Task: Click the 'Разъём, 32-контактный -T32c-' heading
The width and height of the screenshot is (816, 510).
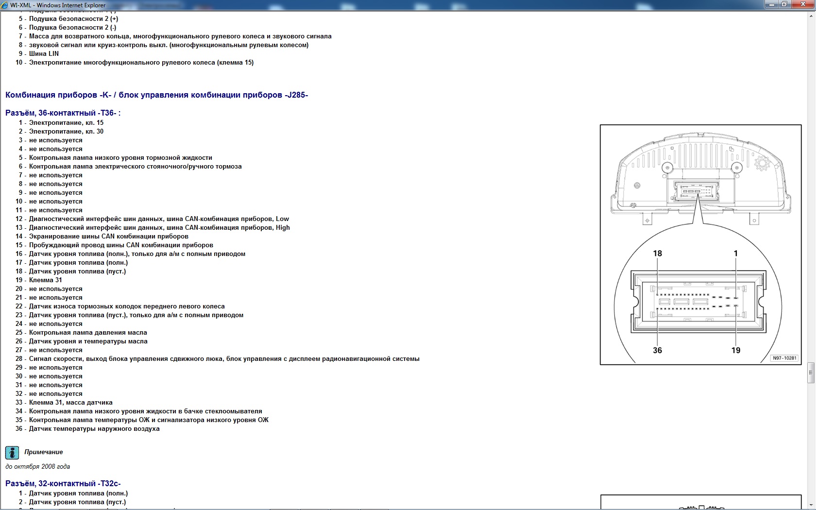Action: [x=63, y=483]
